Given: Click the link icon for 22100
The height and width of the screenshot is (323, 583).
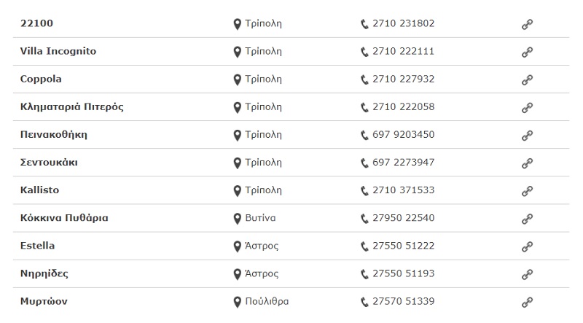Looking at the screenshot, I should coord(527,24).
